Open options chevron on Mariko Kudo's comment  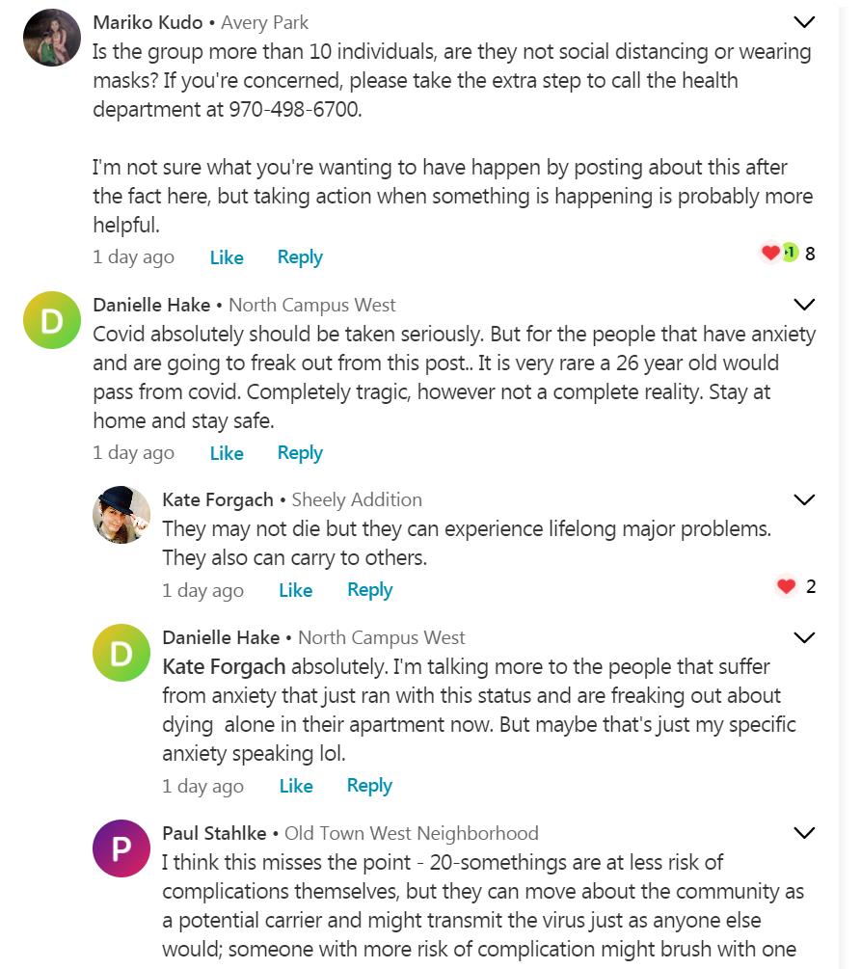(x=803, y=21)
